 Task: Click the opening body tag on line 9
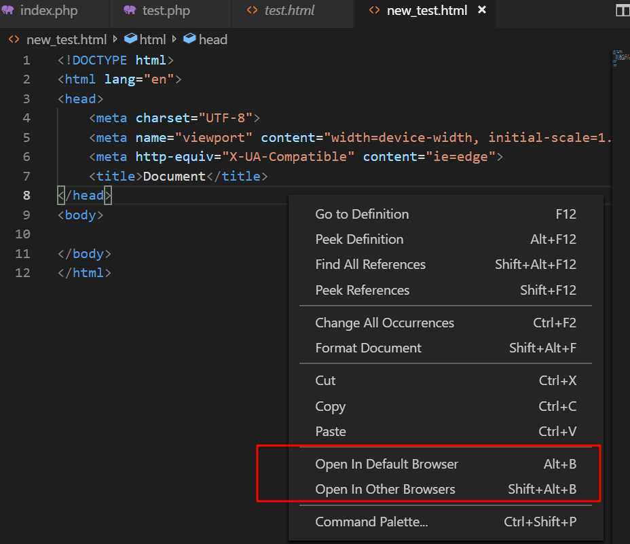pos(80,215)
